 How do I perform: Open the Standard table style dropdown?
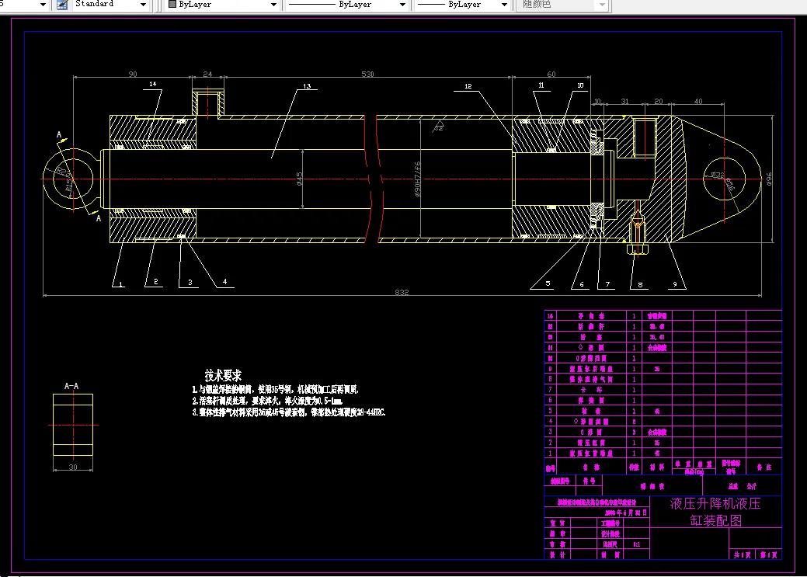point(110,5)
